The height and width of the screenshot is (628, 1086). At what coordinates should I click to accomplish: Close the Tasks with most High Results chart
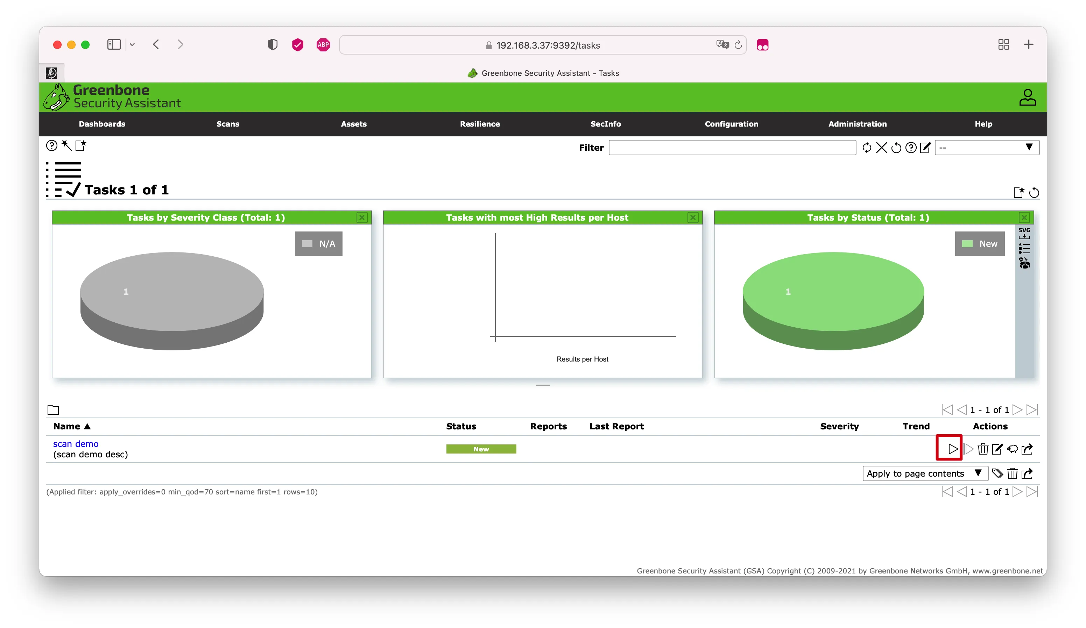693,217
